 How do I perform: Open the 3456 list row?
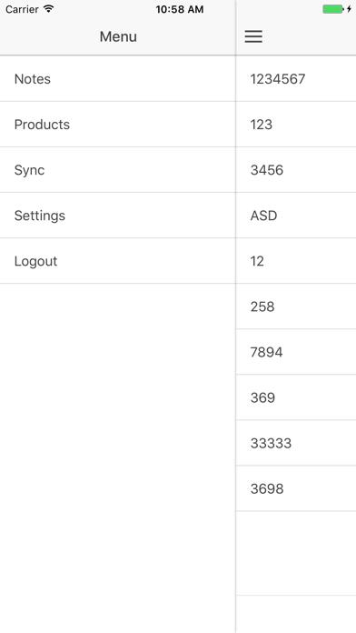[x=296, y=170]
